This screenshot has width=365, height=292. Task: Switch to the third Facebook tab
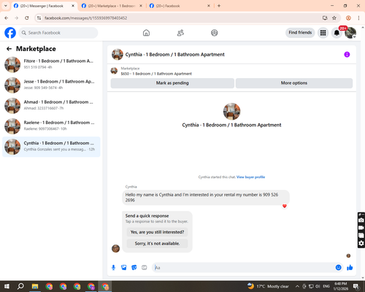(x=179, y=6)
